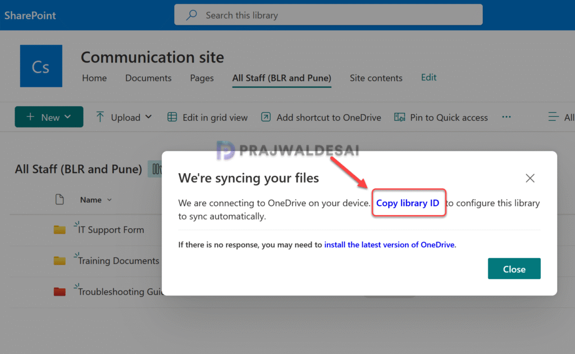Open the Documents navigation tab
Viewport: 575px width, 354px height.
148,78
